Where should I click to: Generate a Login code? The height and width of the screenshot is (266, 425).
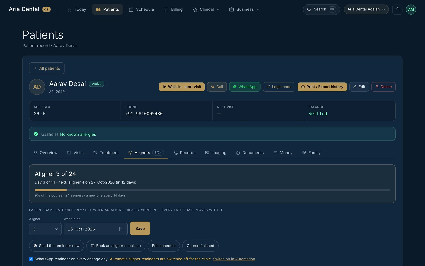(x=279, y=87)
